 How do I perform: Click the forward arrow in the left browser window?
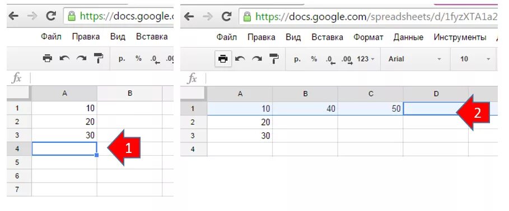32,16
